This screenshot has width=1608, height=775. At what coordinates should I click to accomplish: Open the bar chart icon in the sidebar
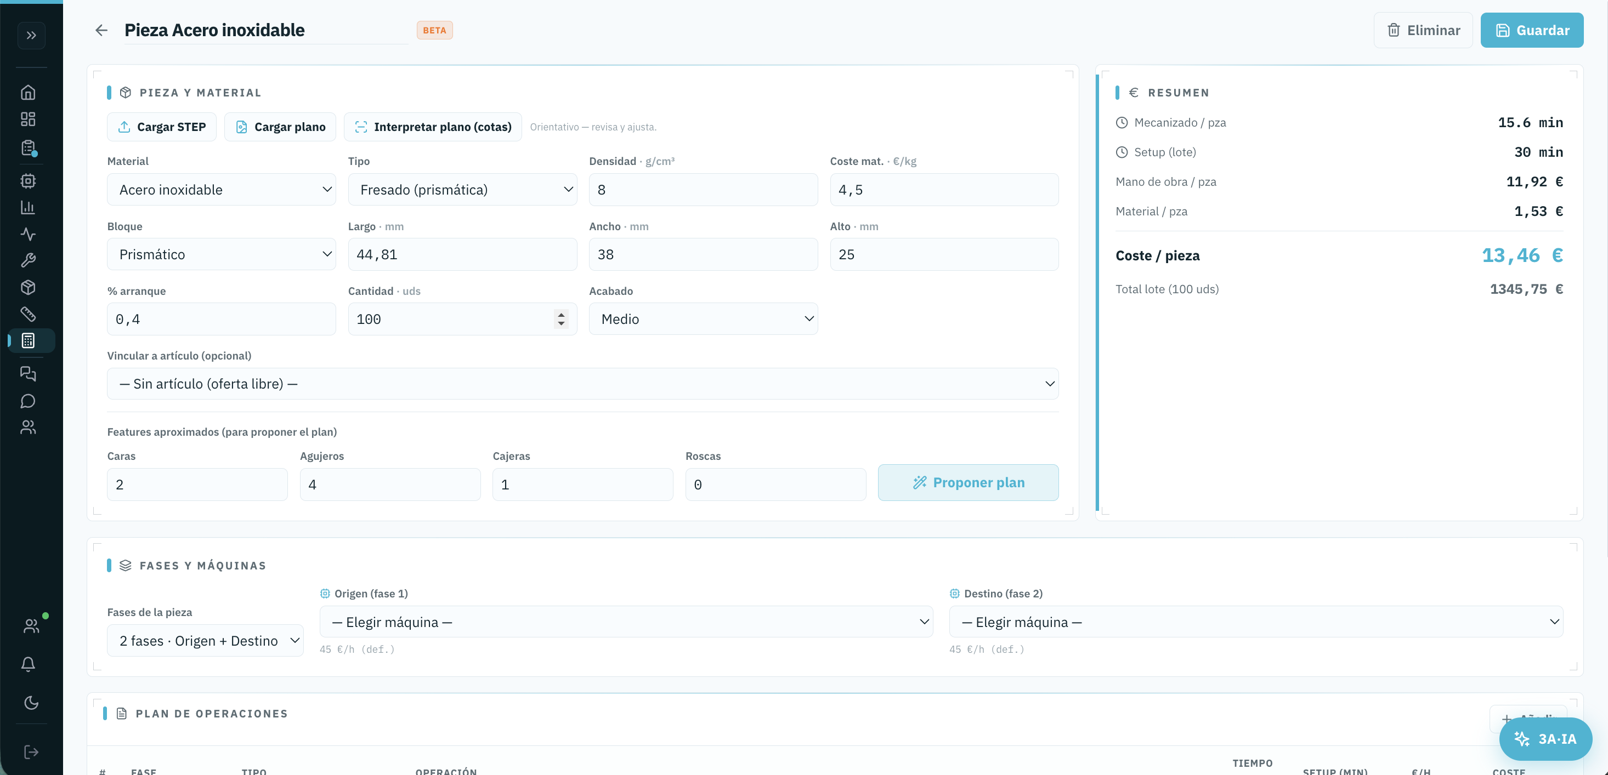pos(28,207)
